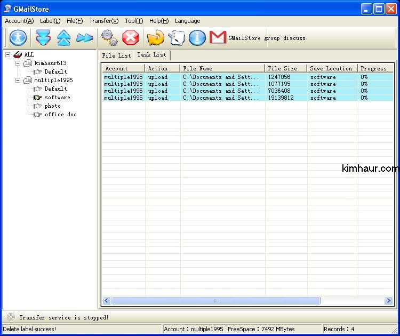Click the blue account person icon
This screenshot has width=400, height=336.
(x=18, y=38)
